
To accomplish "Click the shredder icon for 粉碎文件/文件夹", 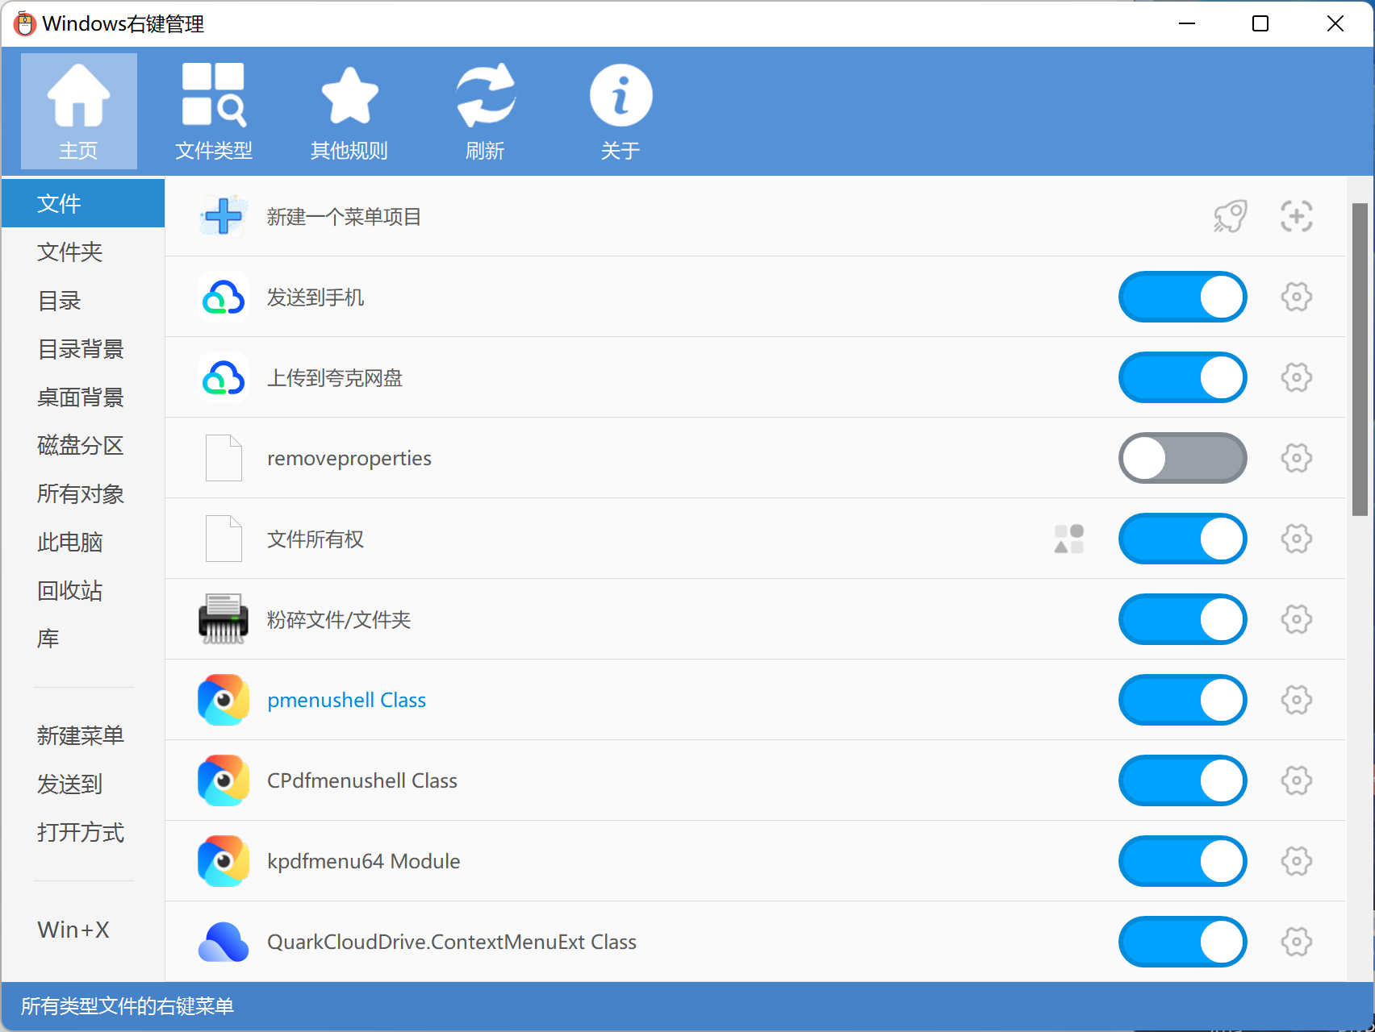I will (x=224, y=619).
